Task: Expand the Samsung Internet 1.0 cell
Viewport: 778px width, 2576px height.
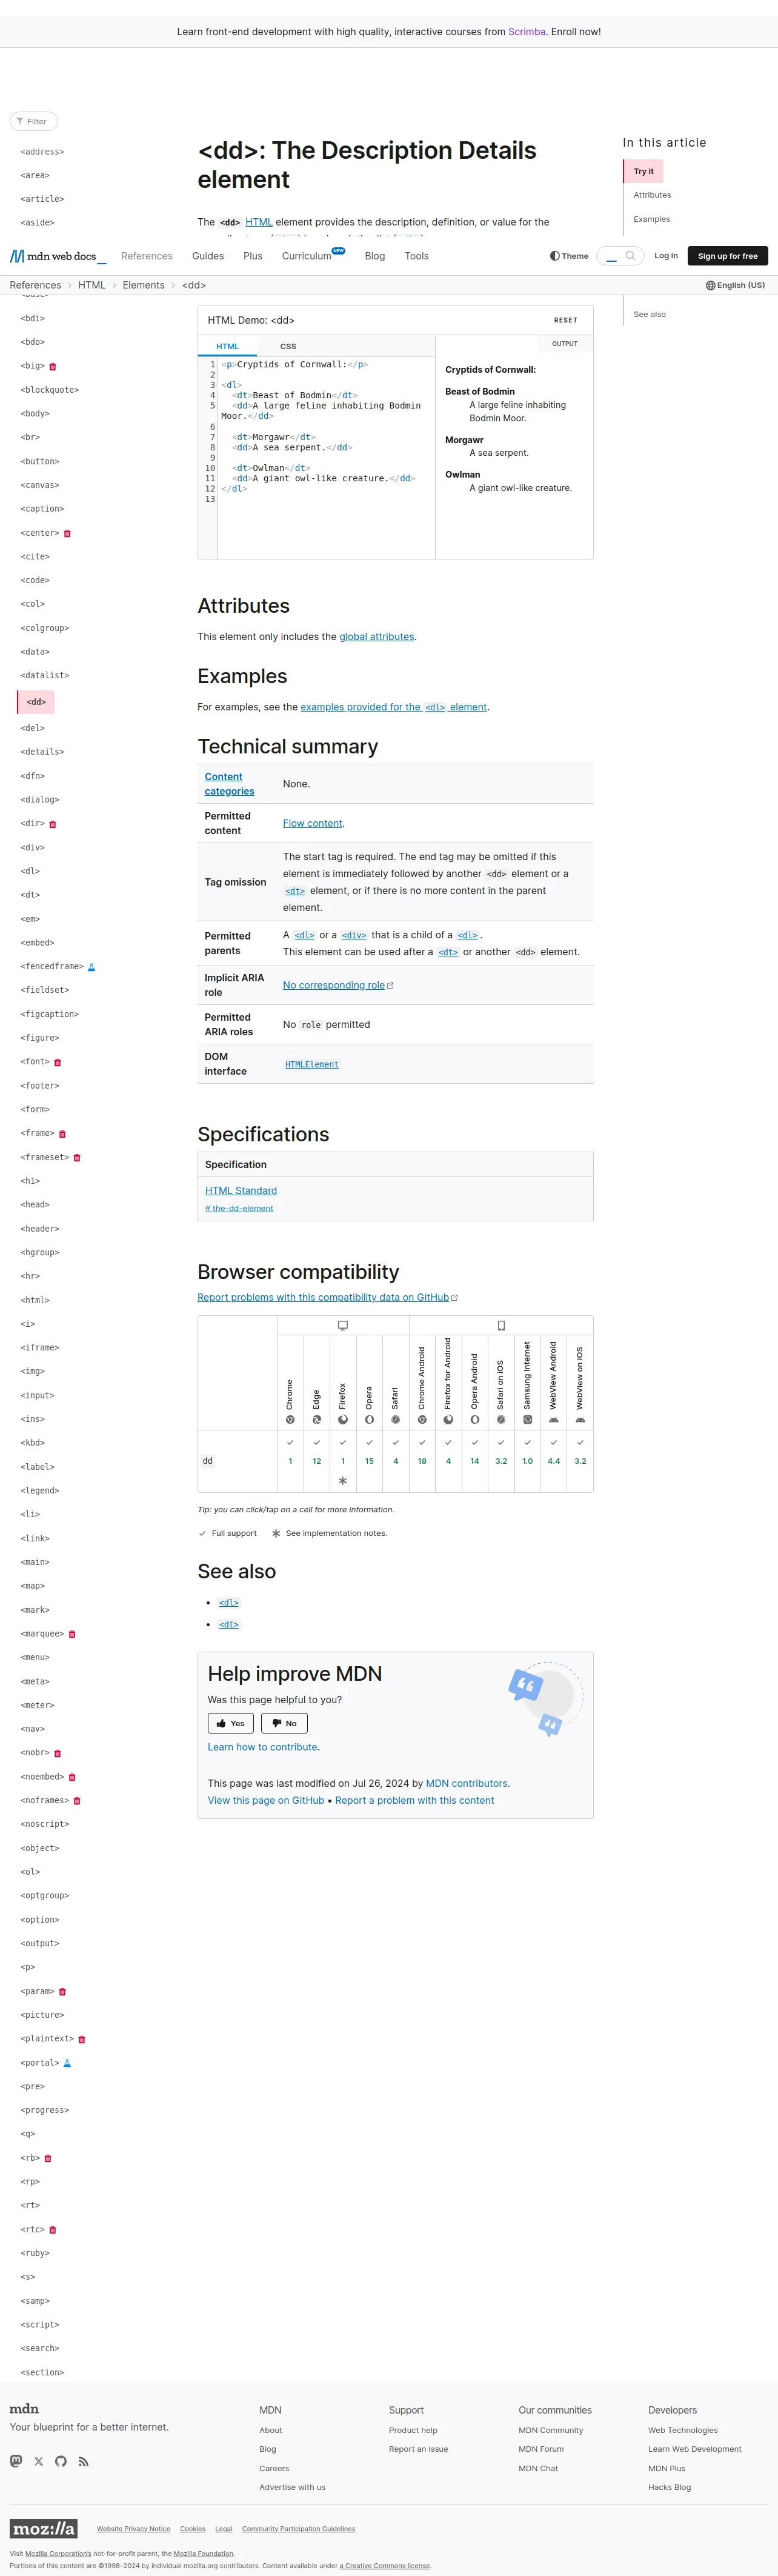Action: [528, 1461]
